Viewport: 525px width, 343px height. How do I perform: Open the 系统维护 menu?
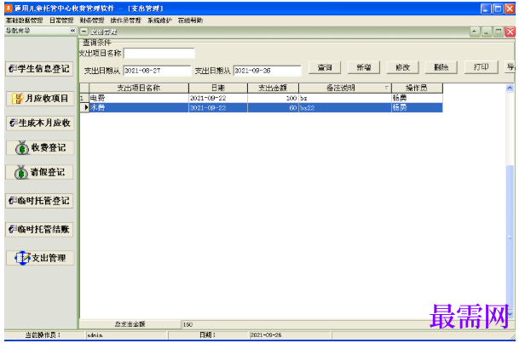(x=159, y=20)
